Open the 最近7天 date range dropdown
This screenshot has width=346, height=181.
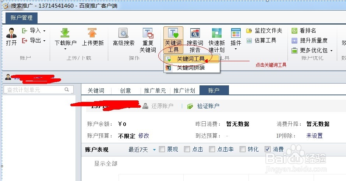(x=142, y=149)
